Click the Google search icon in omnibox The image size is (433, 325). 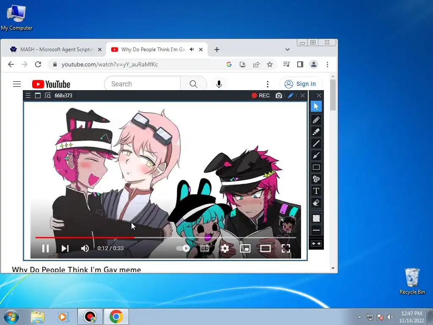coord(229,64)
